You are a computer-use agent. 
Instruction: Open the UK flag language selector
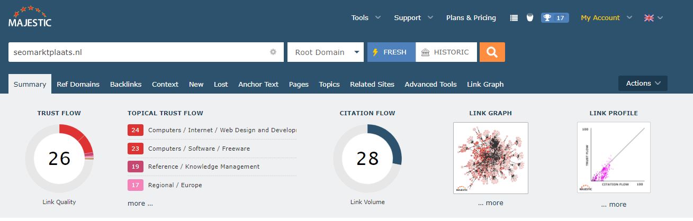(x=653, y=18)
